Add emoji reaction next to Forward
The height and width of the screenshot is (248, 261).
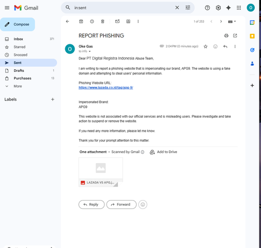(x=143, y=205)
